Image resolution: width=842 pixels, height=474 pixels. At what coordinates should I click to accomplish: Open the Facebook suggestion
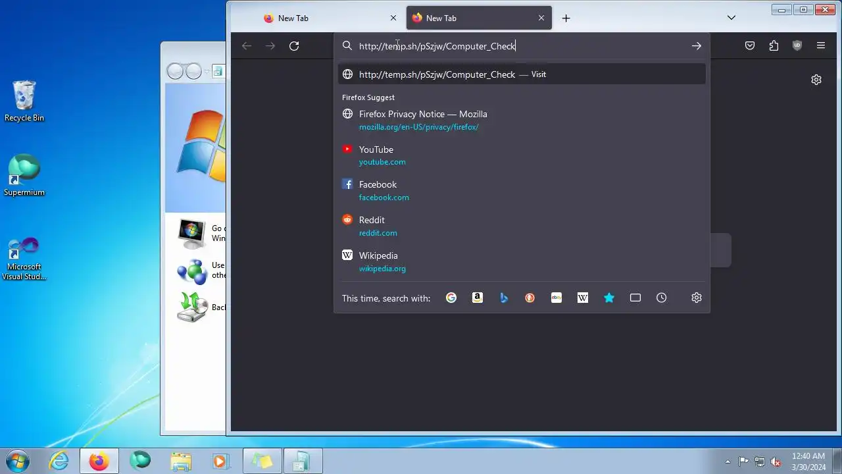pos(522,191)
